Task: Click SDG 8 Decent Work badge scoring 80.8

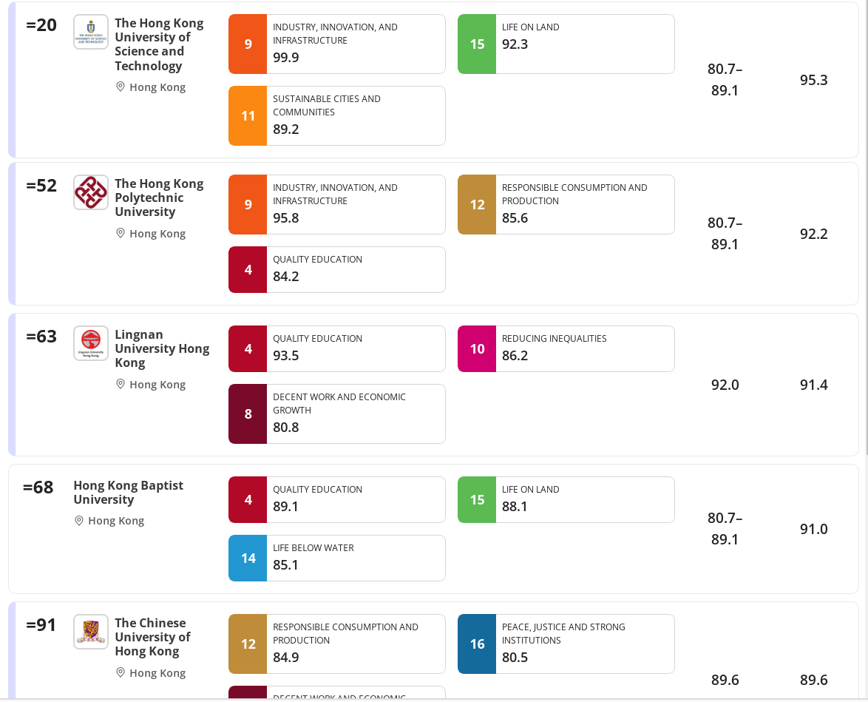Action: 248,414
